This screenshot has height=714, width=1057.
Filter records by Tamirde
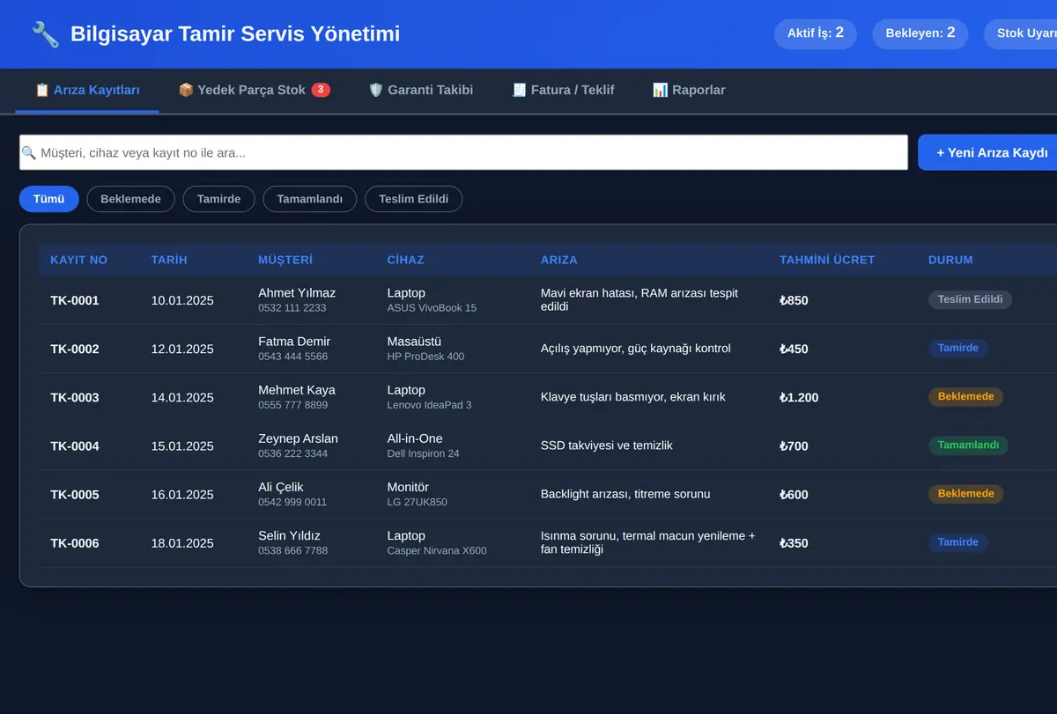218,199
